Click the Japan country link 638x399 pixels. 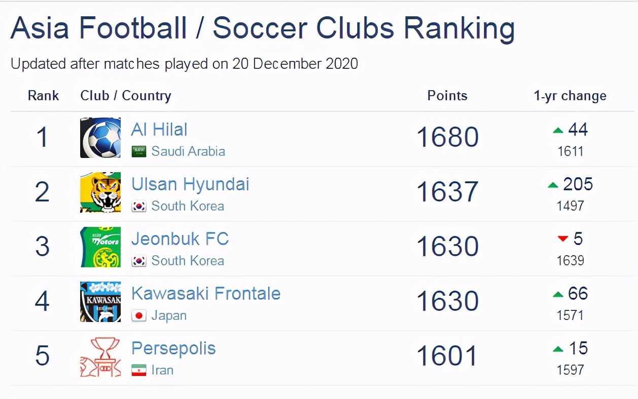pos(169,315)
